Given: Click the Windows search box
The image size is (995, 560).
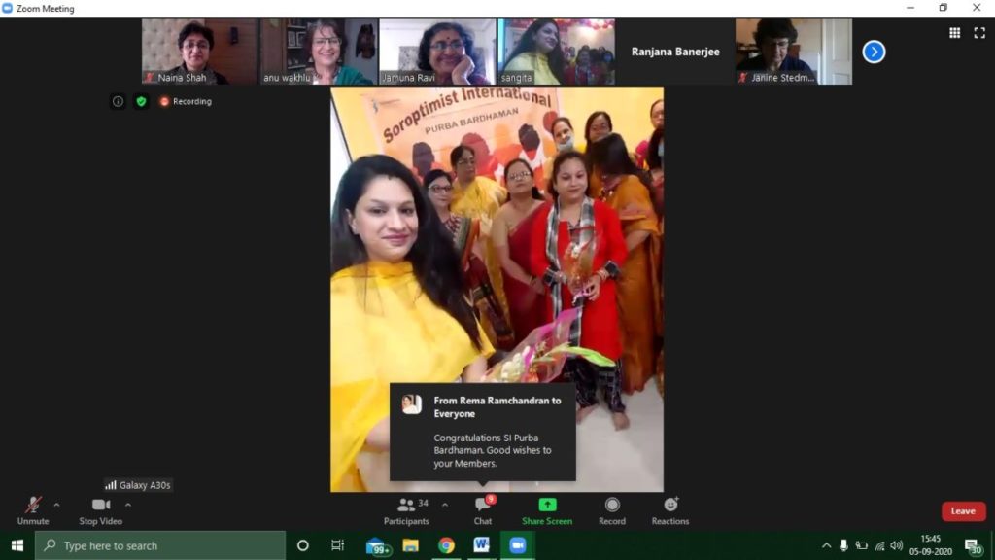Looking at the screenshot, I should tap(160, 545).
